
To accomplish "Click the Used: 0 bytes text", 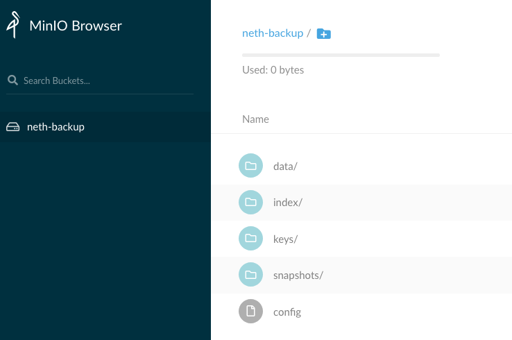I will [273, 70].
